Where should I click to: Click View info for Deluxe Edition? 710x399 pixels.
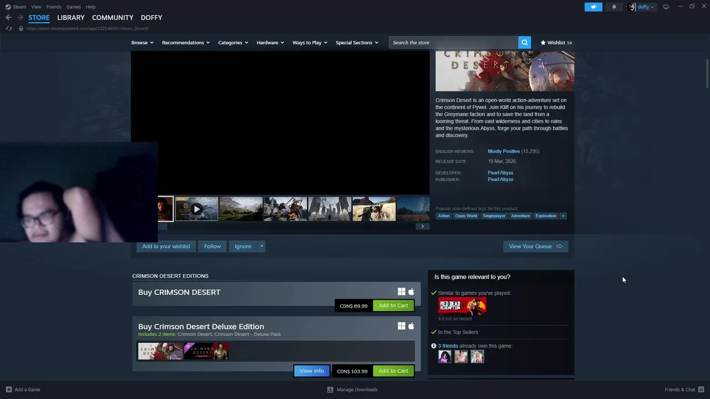click(x=312, y=371)
